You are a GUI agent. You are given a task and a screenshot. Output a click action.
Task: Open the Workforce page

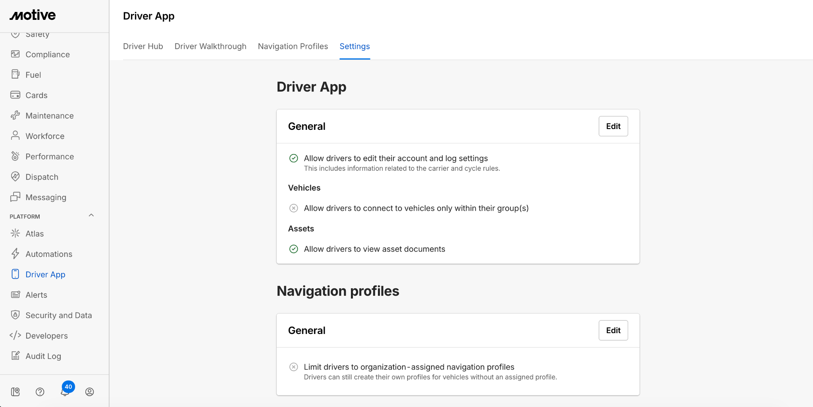click(x=45, y=136)
